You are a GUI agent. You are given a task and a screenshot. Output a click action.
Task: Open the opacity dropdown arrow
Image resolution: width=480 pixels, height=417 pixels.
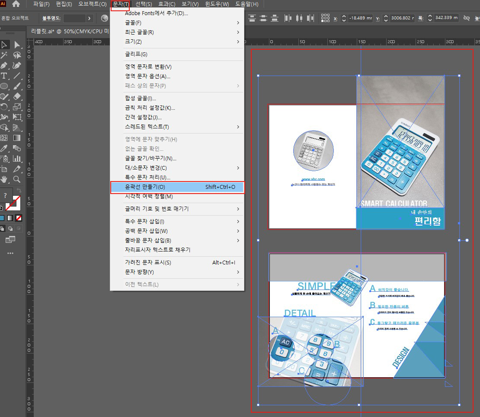(x=90, y=18)
